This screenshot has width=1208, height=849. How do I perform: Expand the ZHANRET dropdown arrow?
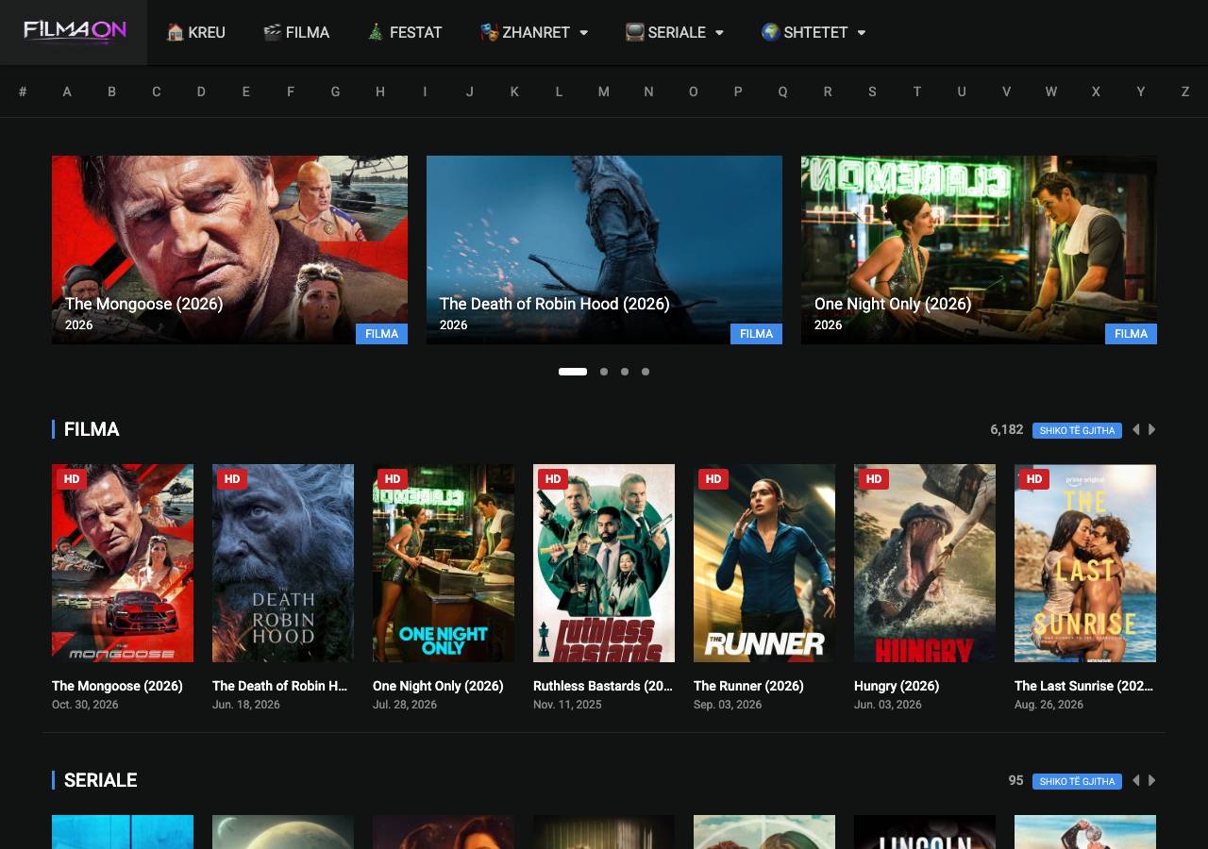click(583, 33)
